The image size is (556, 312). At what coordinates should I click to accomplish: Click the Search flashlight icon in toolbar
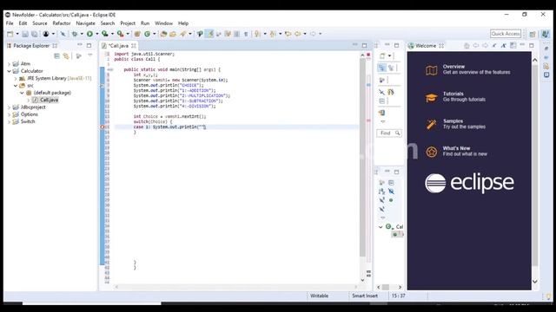click(183, 34)
